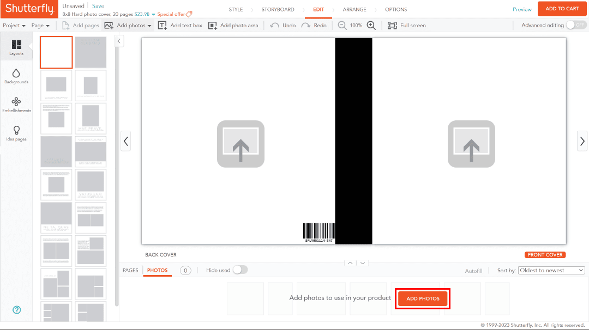Open the Embellishments panel
The width and height of the screenshot is (589, 330).
[16, 105]
